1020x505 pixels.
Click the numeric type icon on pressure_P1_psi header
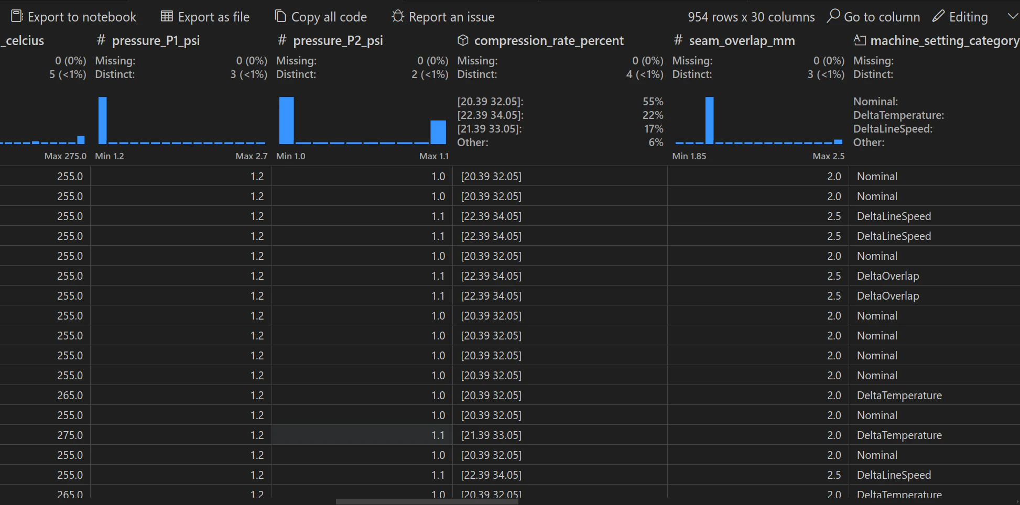click(100, 40)
